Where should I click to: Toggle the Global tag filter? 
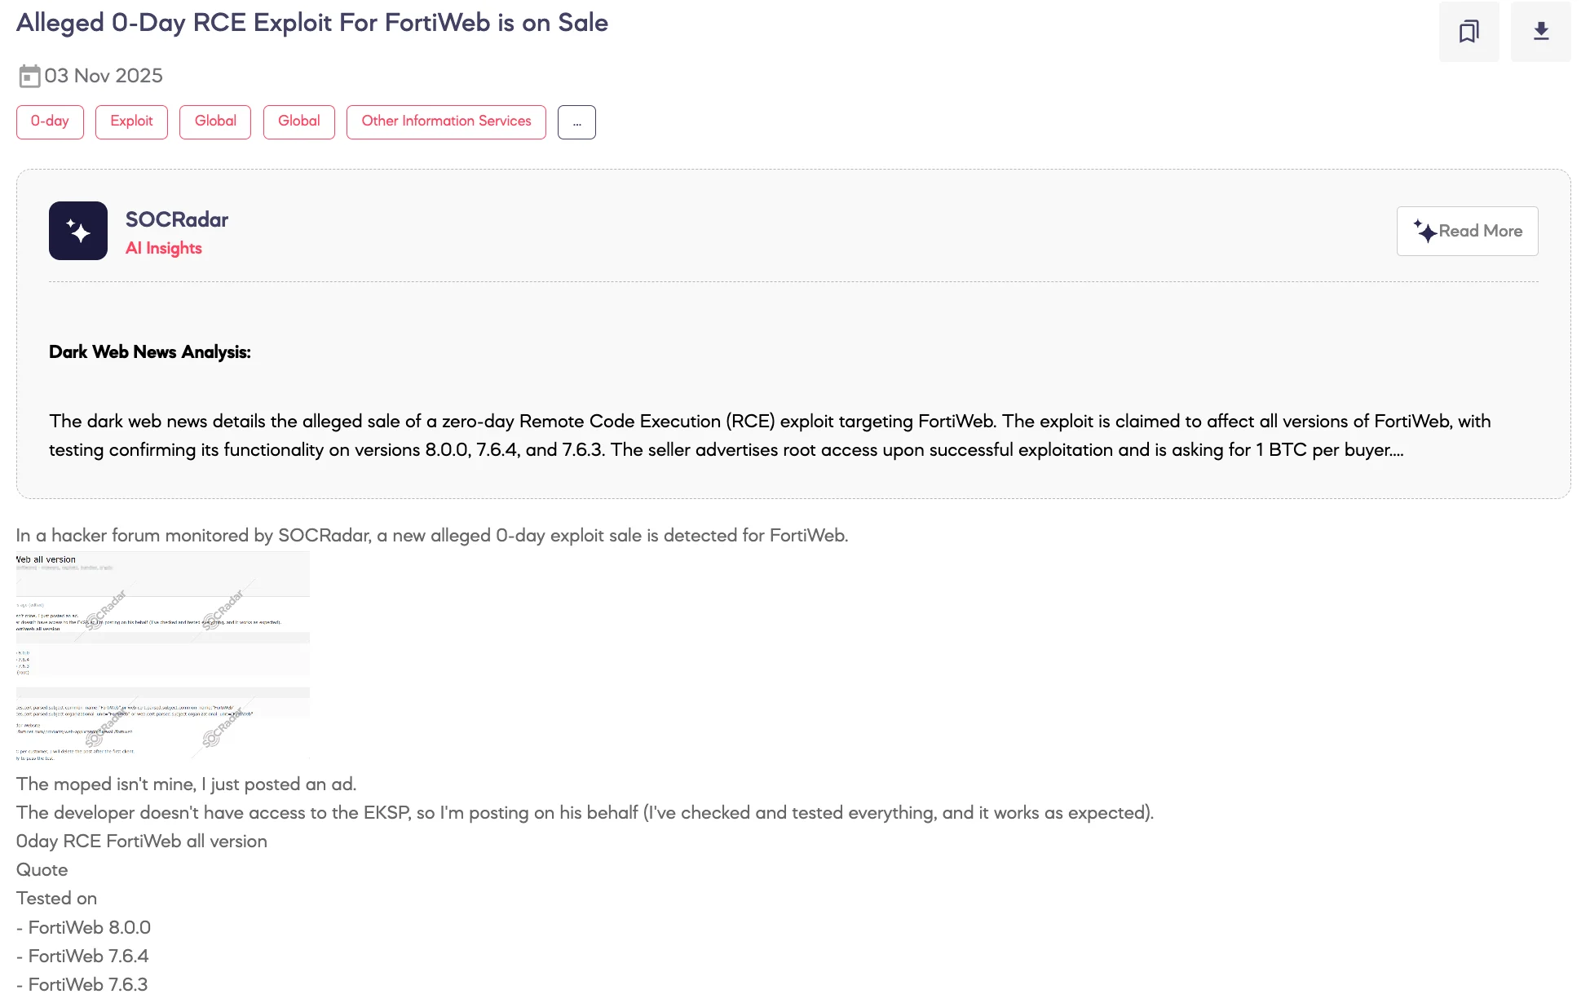click(x=214, y=122)
